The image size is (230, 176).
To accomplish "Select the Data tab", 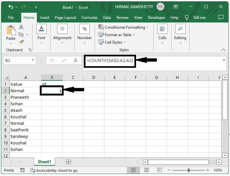I will coord(107,18).
